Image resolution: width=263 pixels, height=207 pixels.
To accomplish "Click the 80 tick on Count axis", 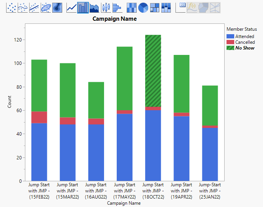I will pyautogui.click(x=19, y=87).
